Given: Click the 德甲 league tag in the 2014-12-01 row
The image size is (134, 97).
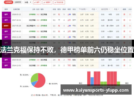Looking at the screenshot, I should [6, 66].
